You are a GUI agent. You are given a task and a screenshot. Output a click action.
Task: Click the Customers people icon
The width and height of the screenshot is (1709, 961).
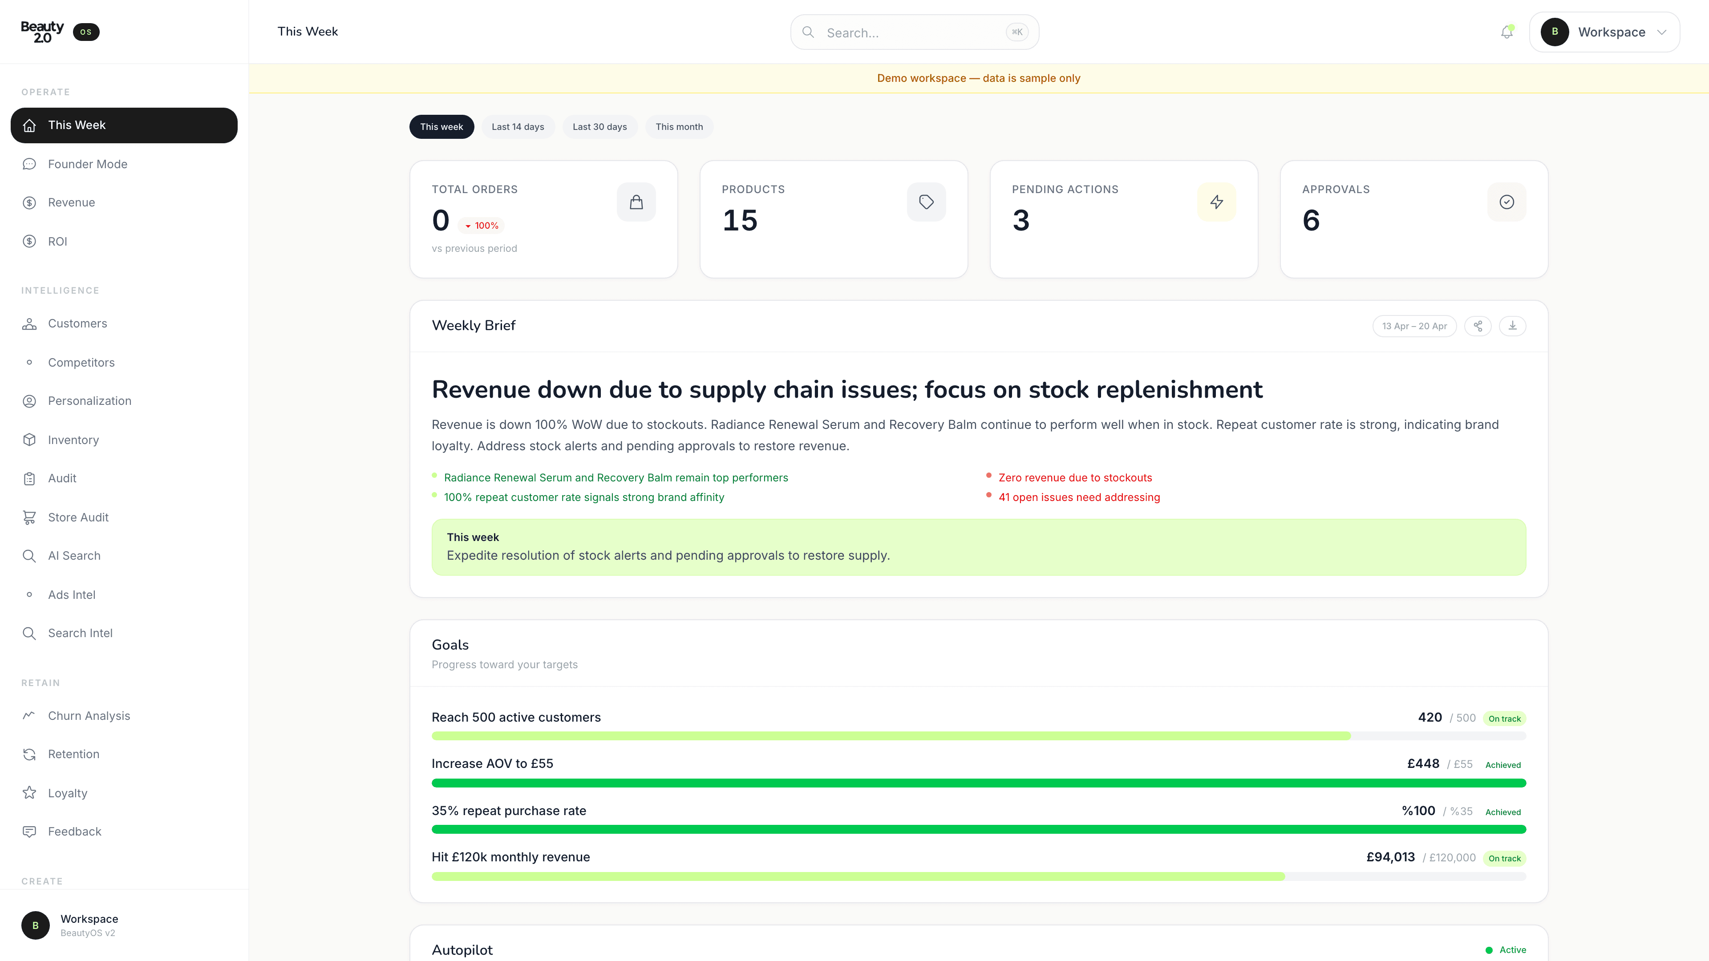pyautogui.click(x=29, y=323)
